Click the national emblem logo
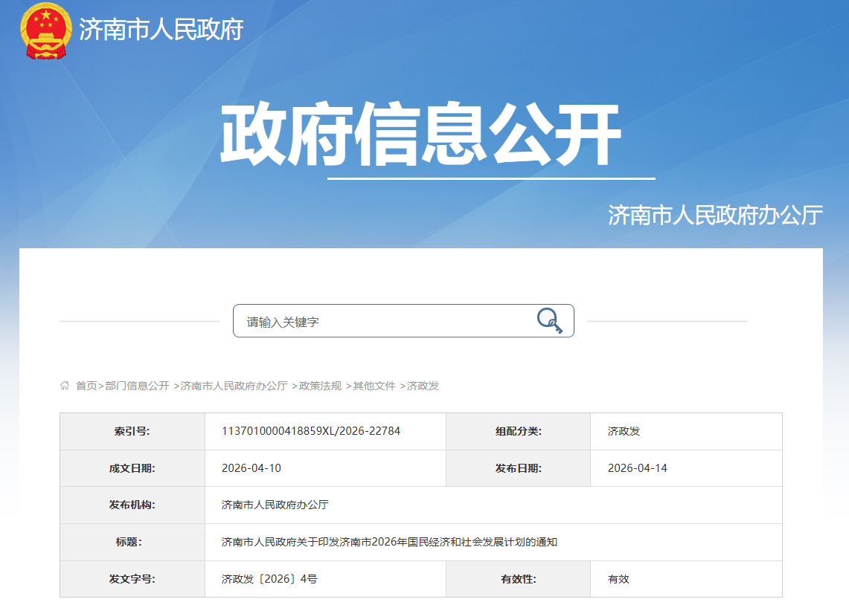 45,31
